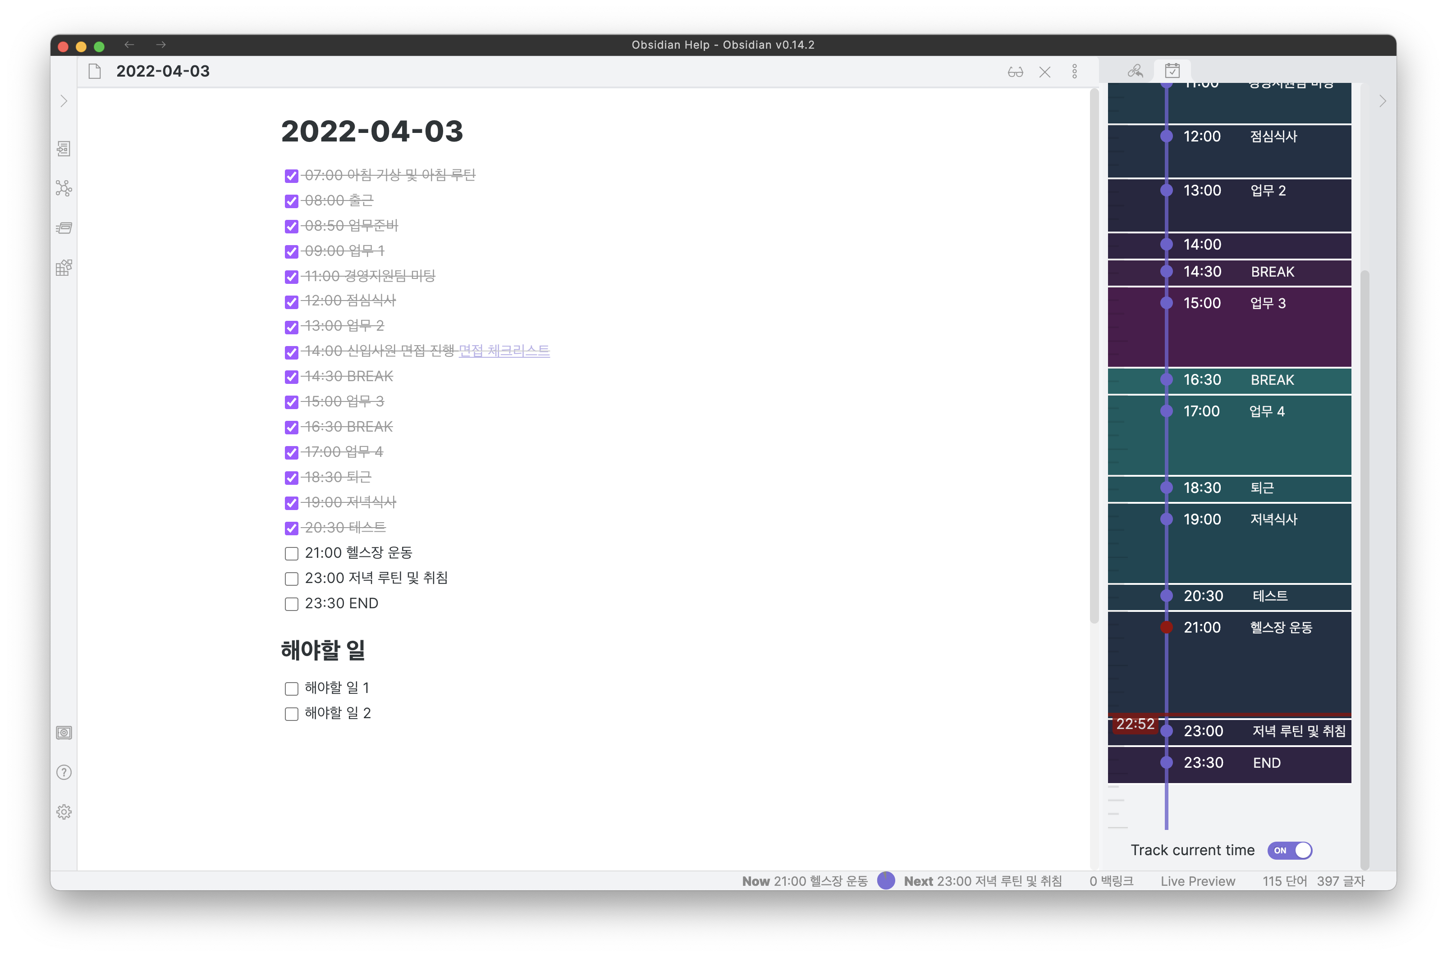The height and width of the screenshot is (957, 1447).
Task: Open graph view from left ribbon
Action: [x=64, y=188]
